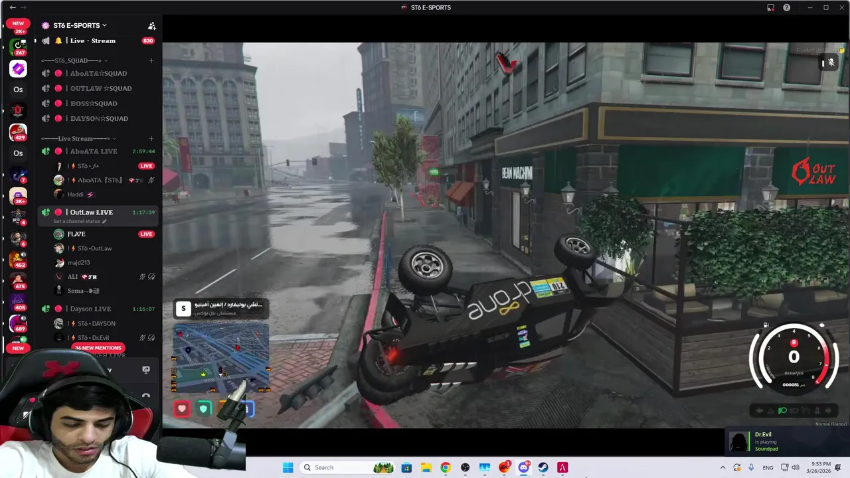The image size is (850, 478).
Task: Open the EA app taskbar icon
Action: pos(504,467)
